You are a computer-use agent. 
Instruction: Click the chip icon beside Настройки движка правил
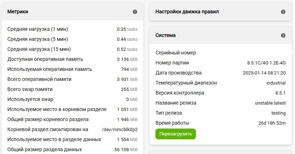283,12
